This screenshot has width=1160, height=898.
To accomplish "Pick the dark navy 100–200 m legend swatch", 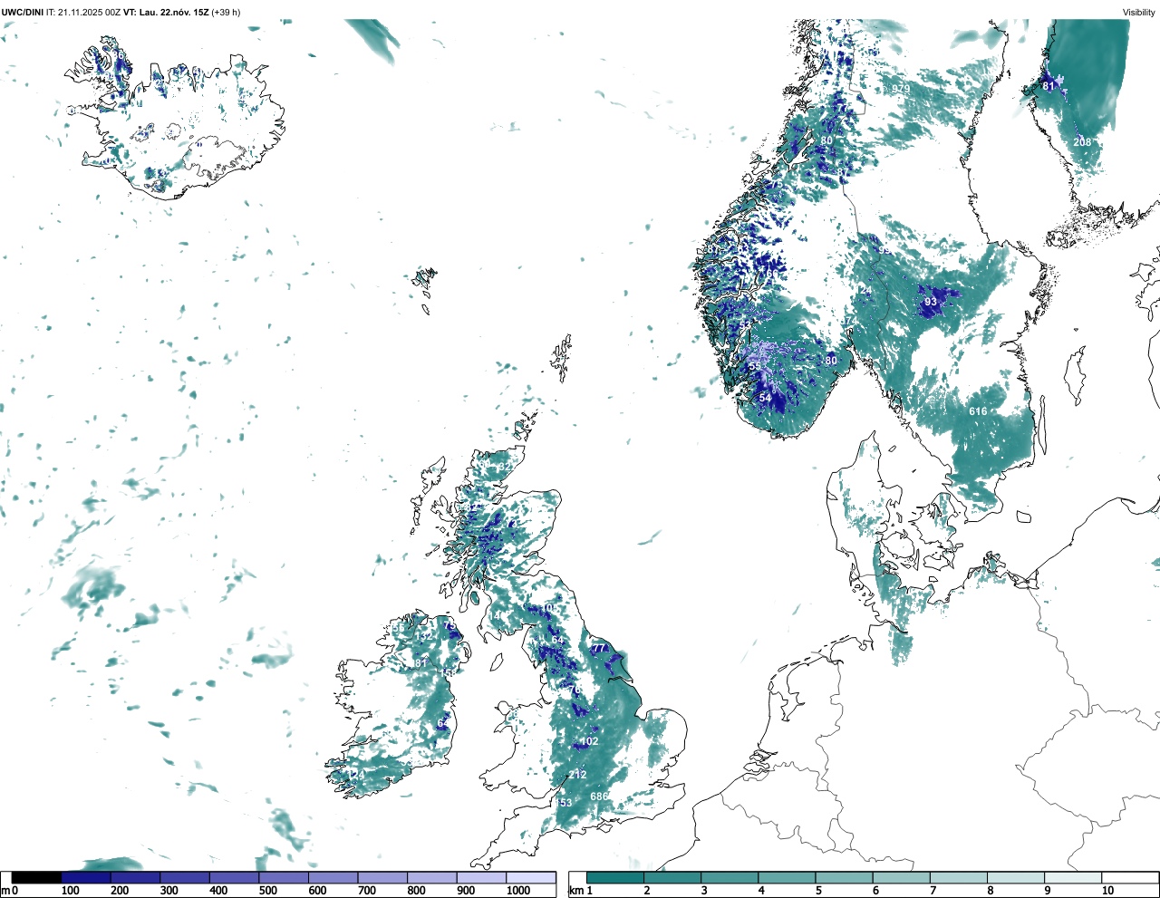I will (85, 877).
